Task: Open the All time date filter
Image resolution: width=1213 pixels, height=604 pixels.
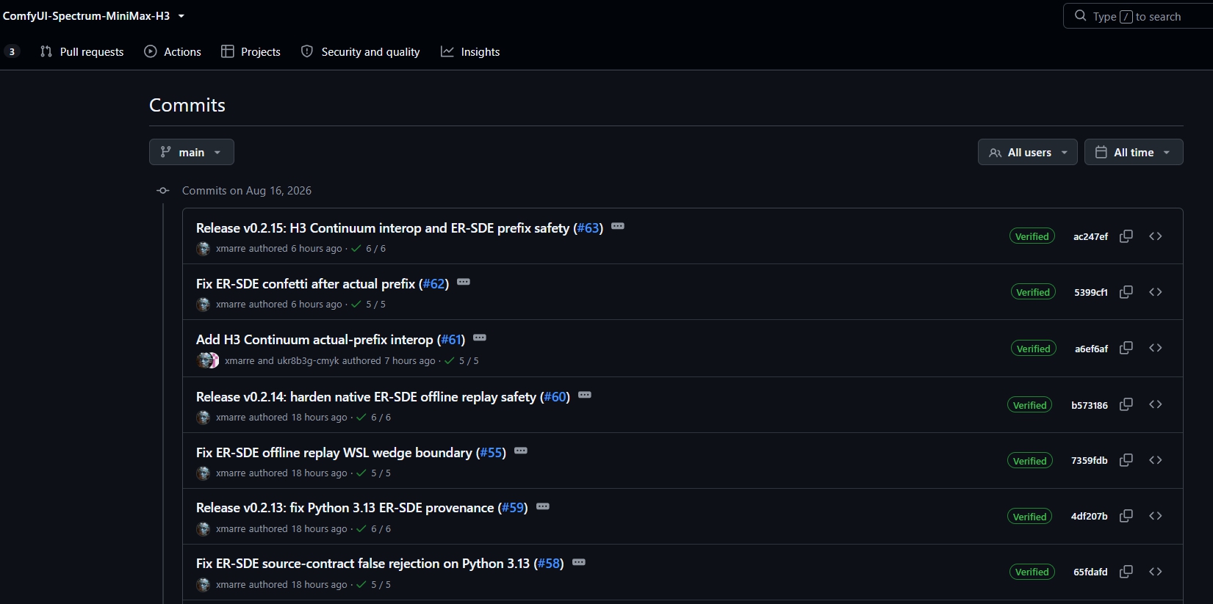Action: pos(1134,152)
